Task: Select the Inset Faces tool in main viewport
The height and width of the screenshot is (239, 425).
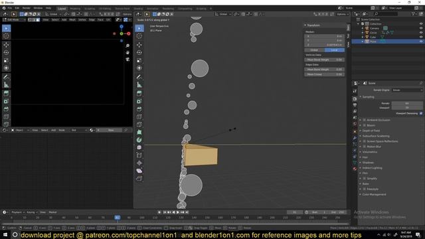Action: (x=139, y=102)
